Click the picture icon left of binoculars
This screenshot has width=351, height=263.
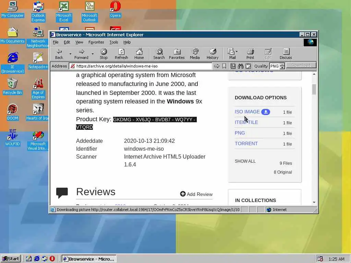tap(233, 66)
